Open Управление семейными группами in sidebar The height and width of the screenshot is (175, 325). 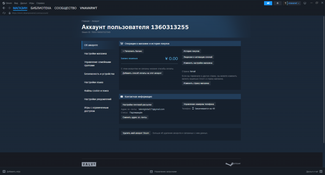[x=99, y=63]
